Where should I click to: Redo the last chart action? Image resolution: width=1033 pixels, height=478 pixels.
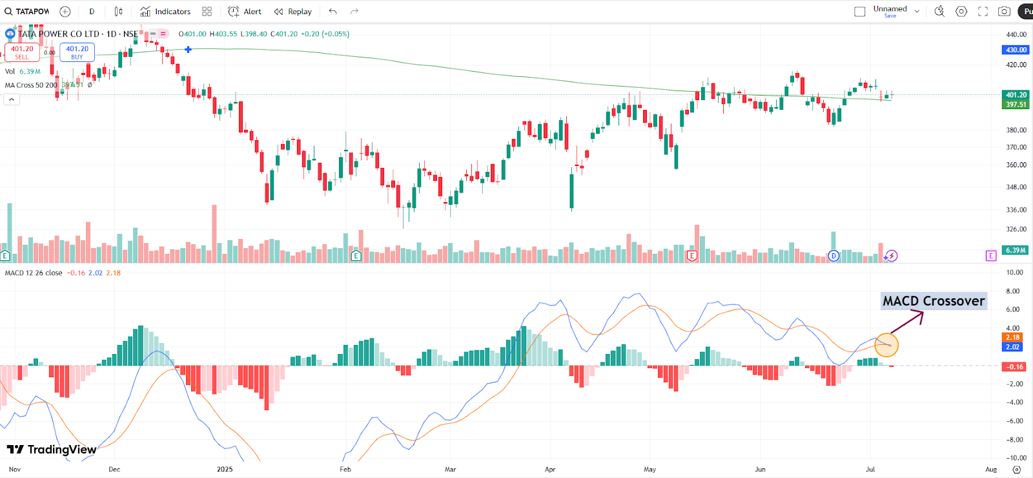pos(354,12)
